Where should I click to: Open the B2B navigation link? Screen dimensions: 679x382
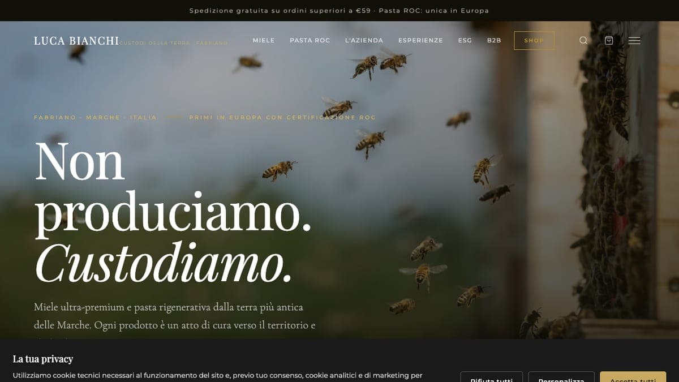[x=494, y=41]
